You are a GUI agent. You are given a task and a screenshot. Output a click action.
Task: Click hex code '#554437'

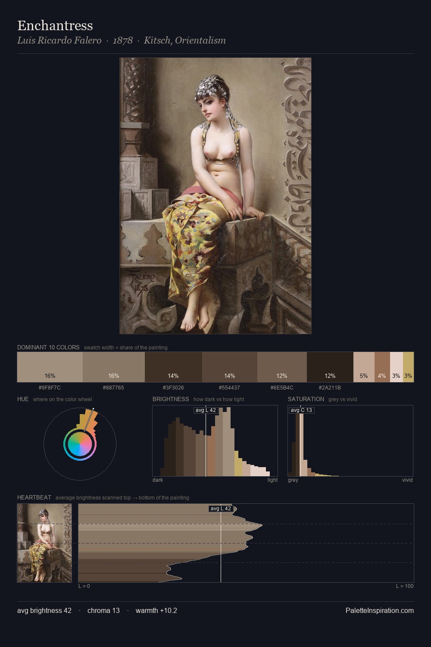click(229, 387)
